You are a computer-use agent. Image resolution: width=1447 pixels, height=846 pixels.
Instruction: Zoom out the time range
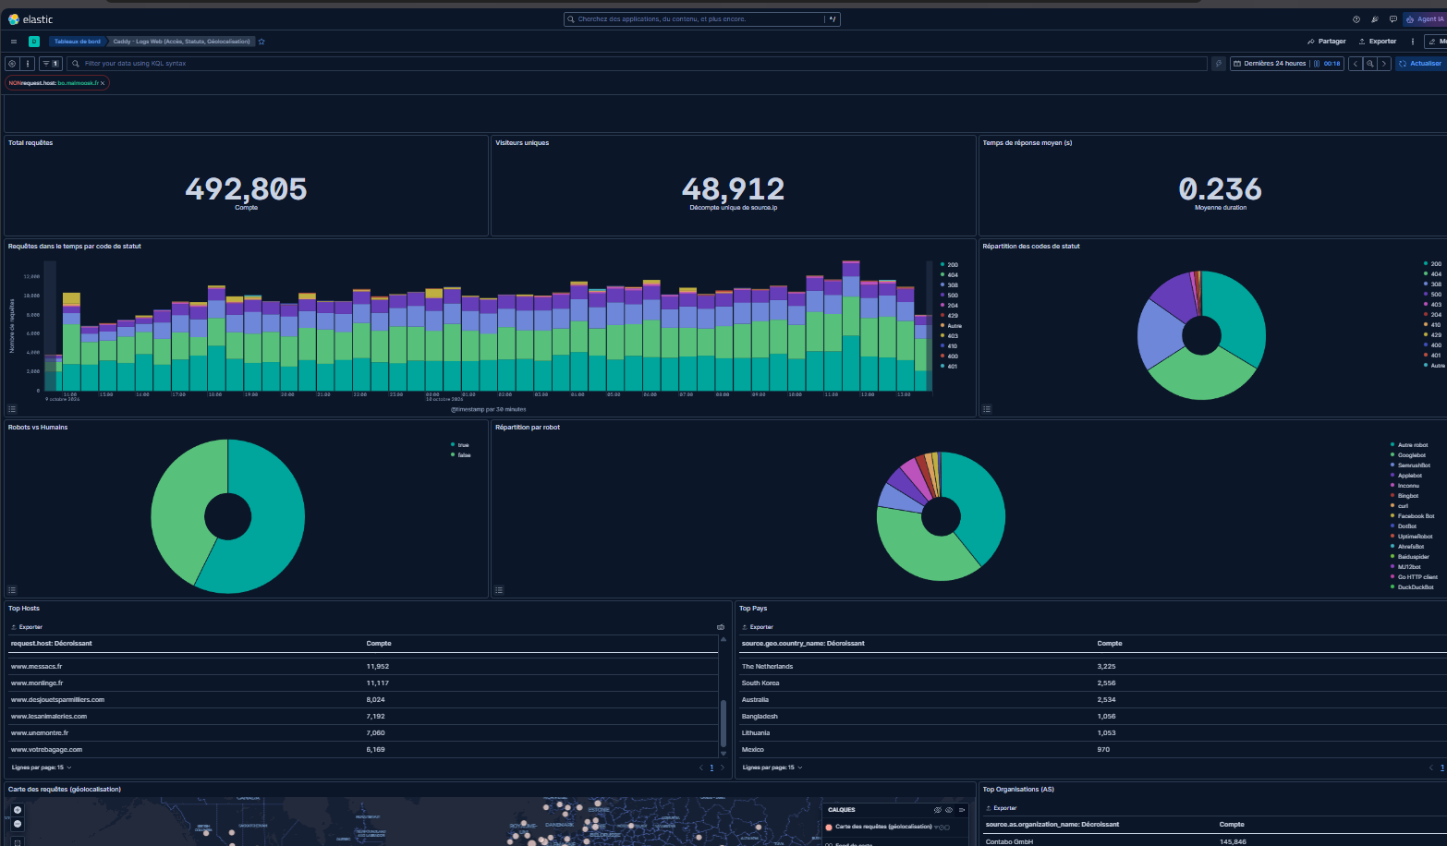pos(1370,64)
